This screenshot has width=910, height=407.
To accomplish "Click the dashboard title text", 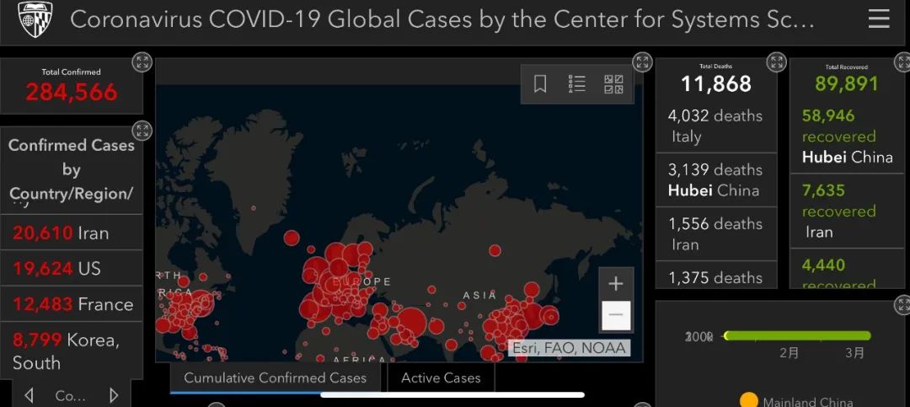I will [442, 19].
